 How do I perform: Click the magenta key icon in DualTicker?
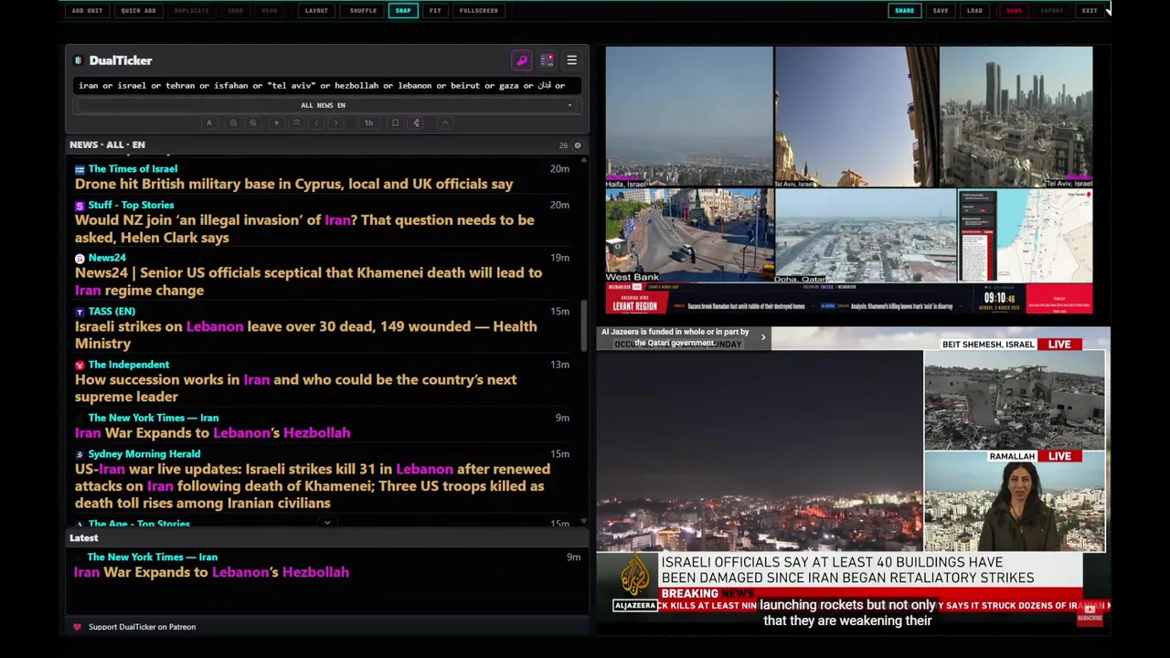pyautogui.click(x=522, y=60)
